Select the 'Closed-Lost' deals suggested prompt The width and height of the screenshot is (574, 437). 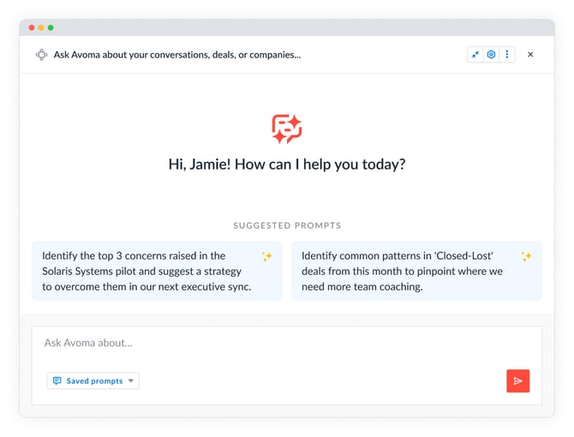[x=416, y=271]
